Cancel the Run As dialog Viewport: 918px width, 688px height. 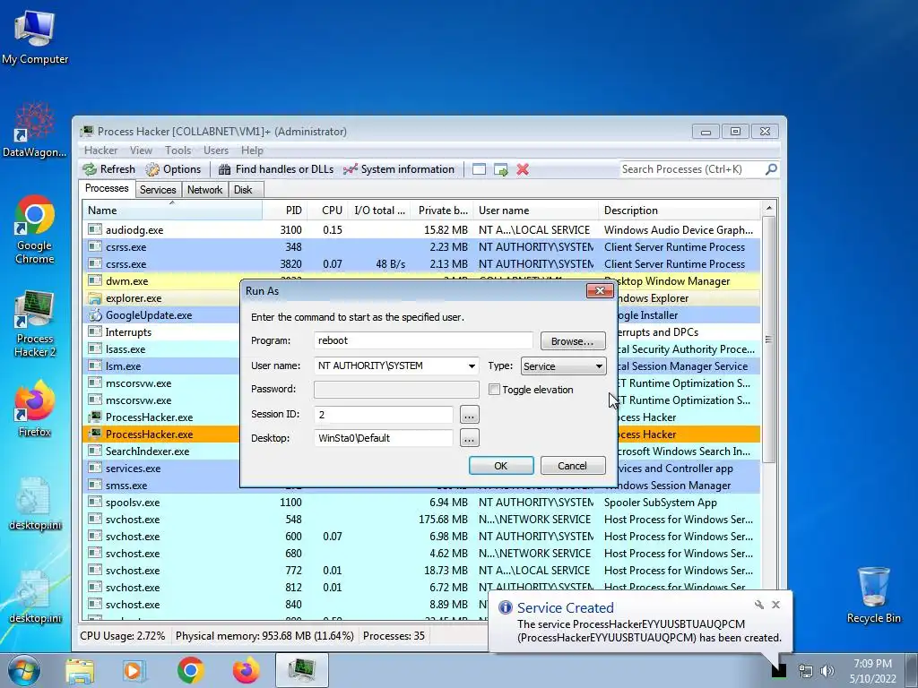coord(573,466)
